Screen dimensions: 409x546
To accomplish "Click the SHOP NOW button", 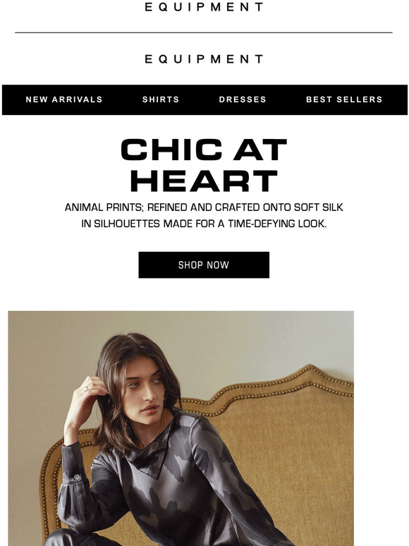I will pos(204,265).
